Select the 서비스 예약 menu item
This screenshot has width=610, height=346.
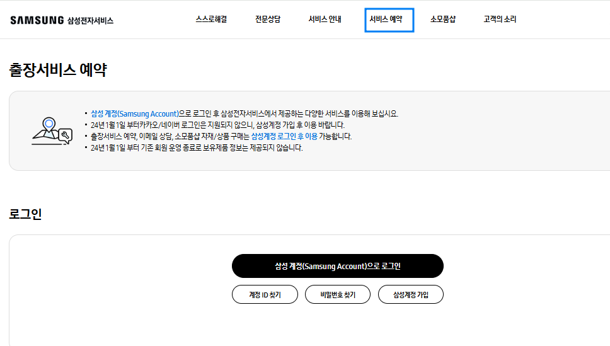click(x=389, y=20)
